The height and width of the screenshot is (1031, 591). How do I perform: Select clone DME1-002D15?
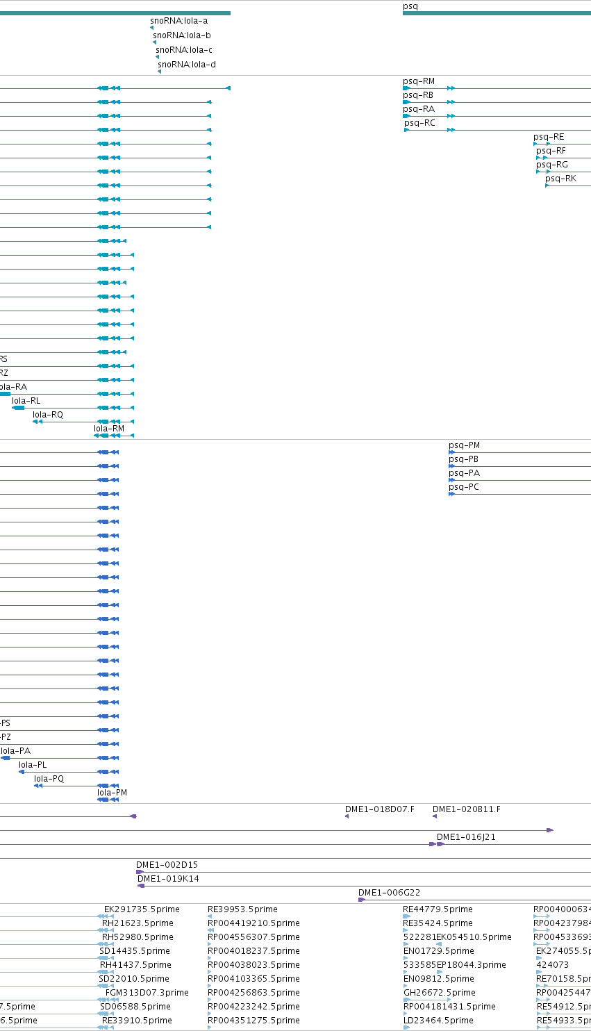coord(167,865)
